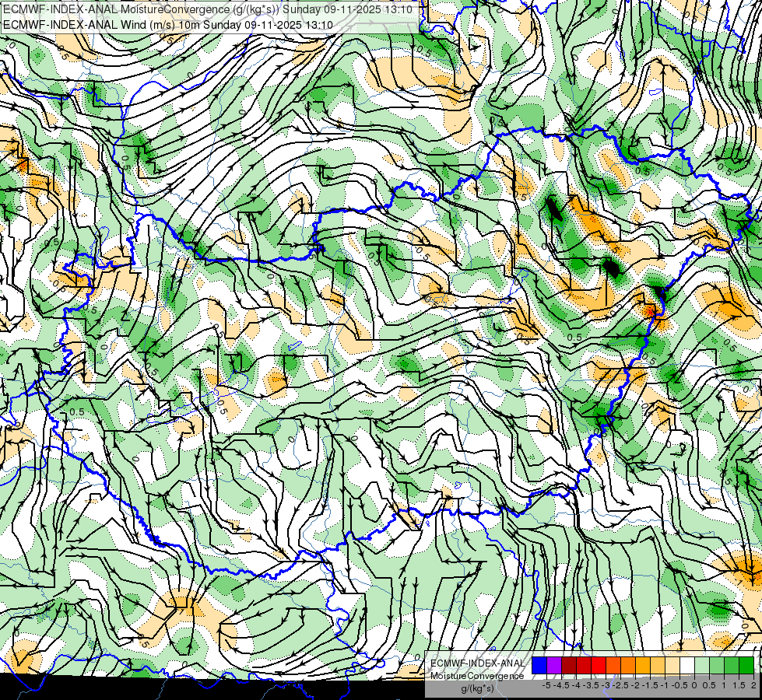The height and width of the screenshot is (700, 762).
Task: Click the Wind 10m title line at top
Action: [x=167, y=25]
